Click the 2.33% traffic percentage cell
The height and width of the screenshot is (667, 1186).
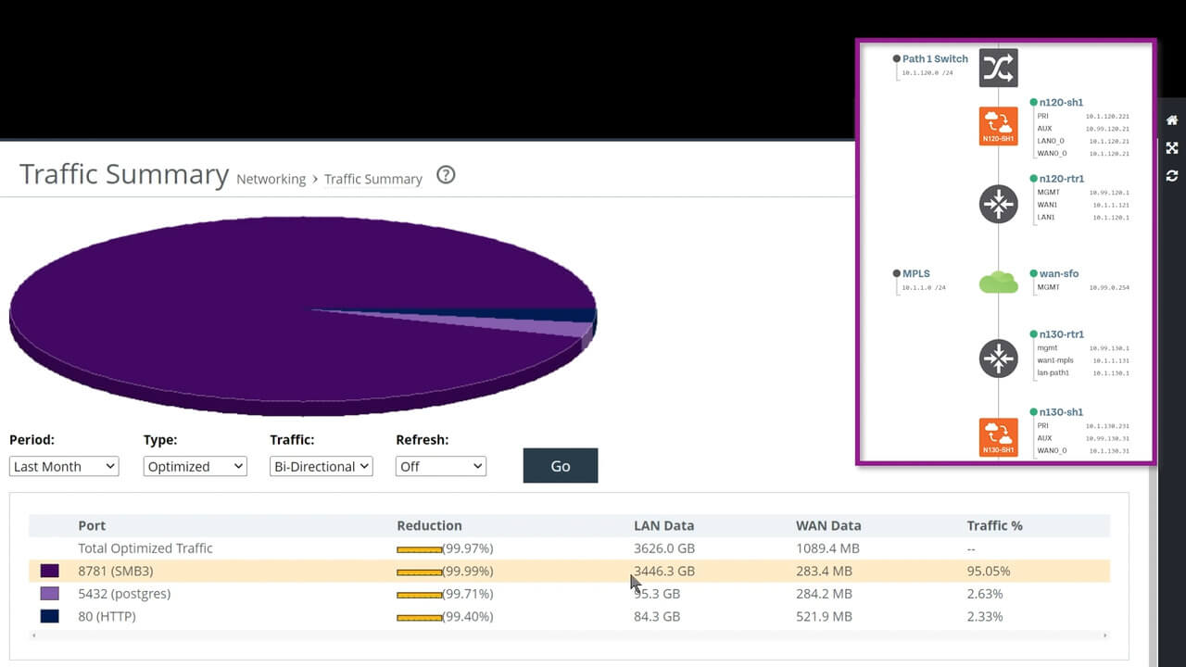pos(985,616)
